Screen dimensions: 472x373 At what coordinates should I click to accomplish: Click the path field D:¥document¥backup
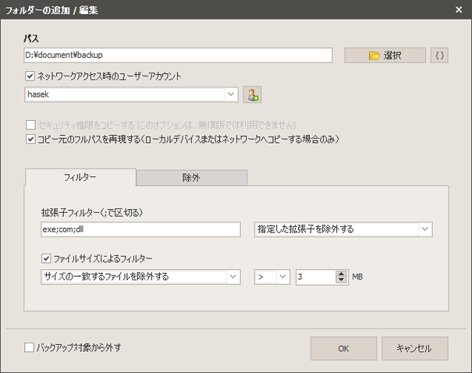point(178,55)
